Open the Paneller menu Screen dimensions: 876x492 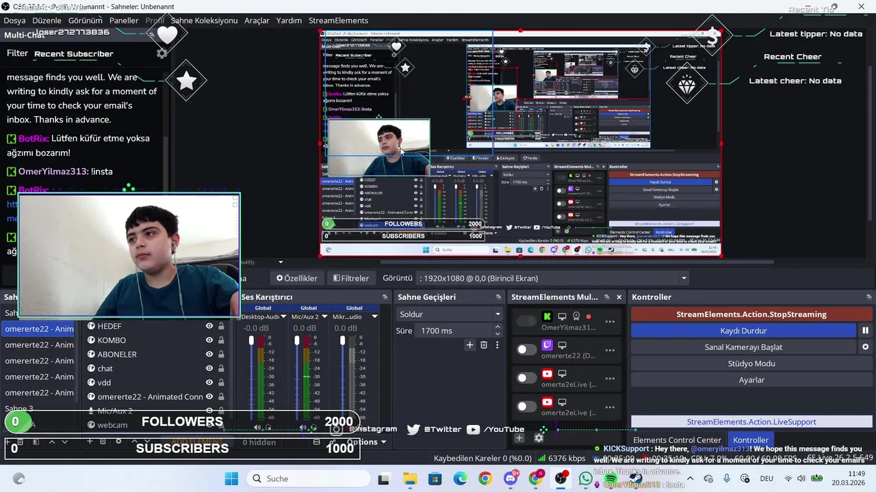coord(124,20)
